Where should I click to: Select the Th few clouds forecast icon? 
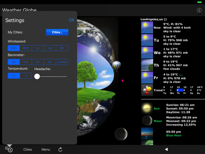click(147, 65)
